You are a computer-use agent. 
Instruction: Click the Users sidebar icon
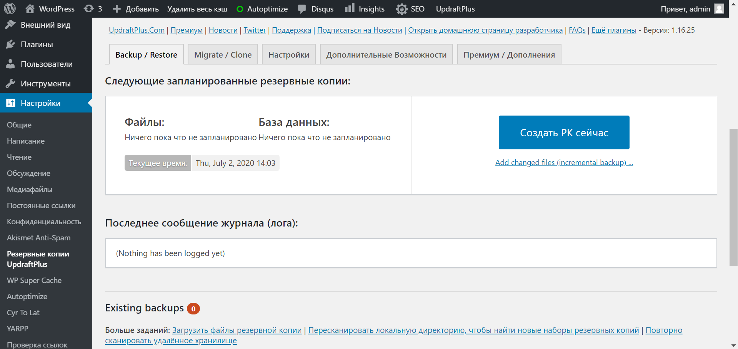point(10,64)
